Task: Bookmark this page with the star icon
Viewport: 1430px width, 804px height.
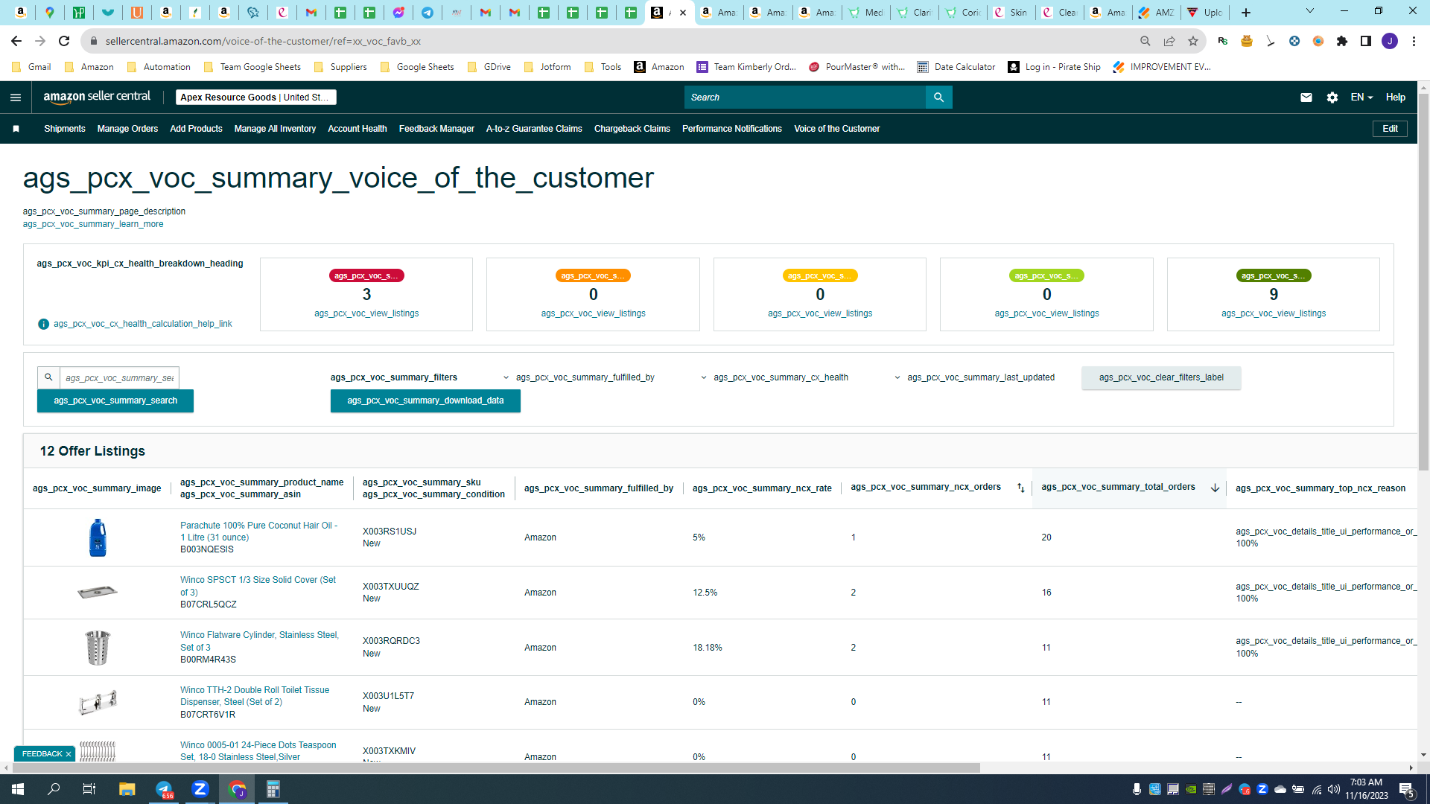Action: [x=1193, y=41]
